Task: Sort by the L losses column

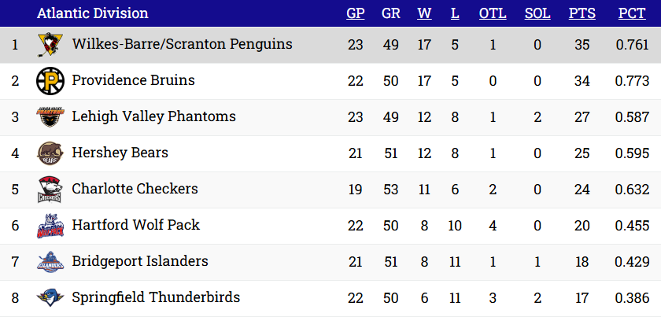Action: [x=455, y=13]
